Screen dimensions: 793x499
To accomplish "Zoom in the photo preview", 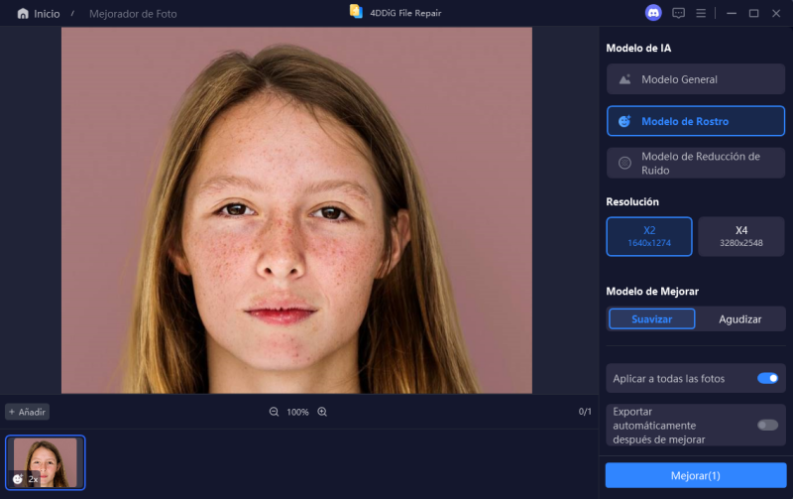I will (322, 412).
